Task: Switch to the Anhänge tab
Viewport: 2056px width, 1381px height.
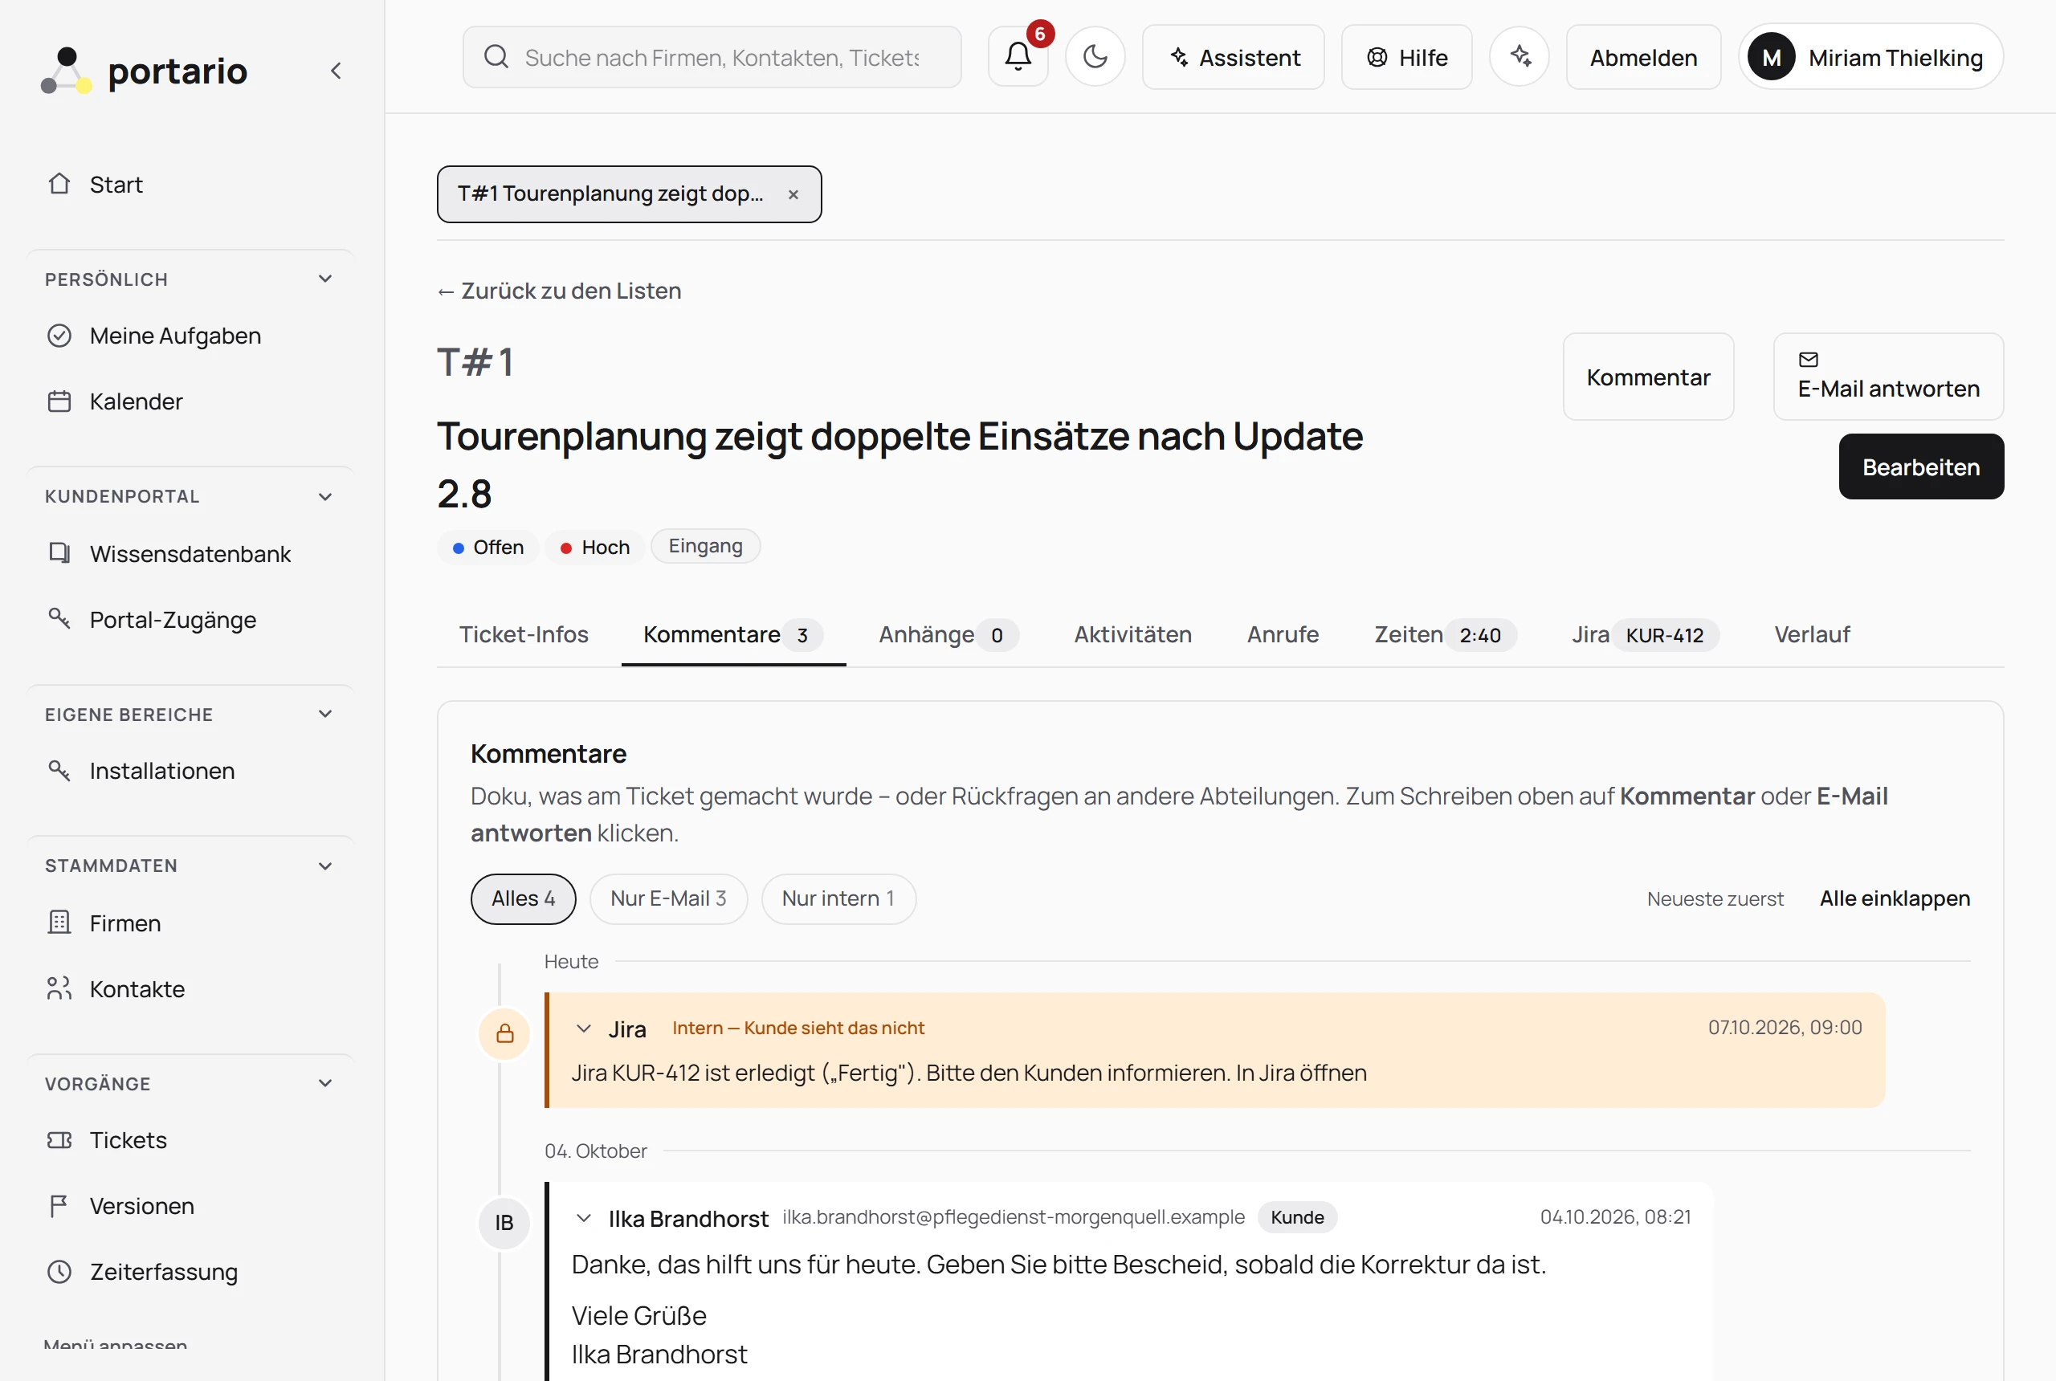Action: [948, 634]
